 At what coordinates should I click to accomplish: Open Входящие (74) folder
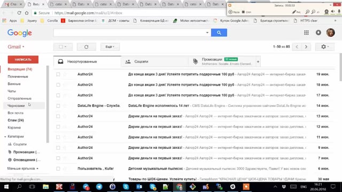pos(20,69)
